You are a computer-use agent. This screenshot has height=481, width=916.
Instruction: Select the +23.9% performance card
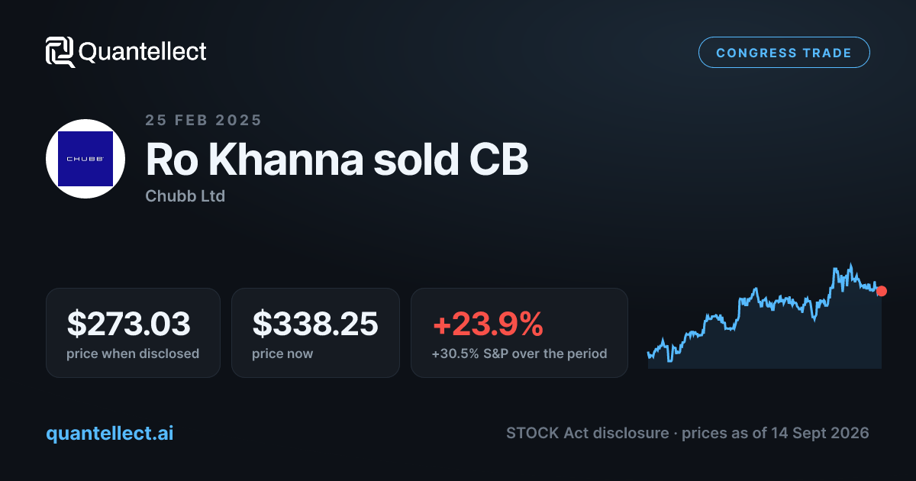tap(519, 333)
